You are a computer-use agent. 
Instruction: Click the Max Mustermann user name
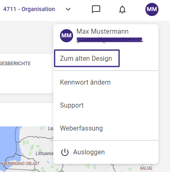102,31
